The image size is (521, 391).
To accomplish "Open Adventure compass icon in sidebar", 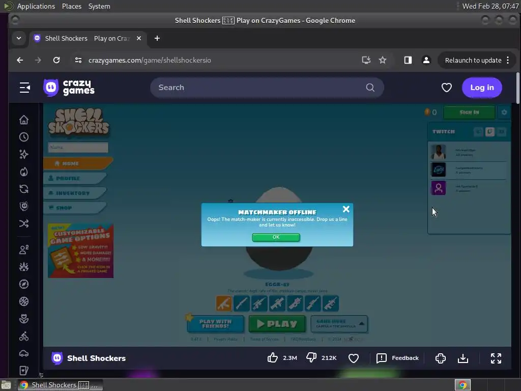I will (x=24, y=284).
